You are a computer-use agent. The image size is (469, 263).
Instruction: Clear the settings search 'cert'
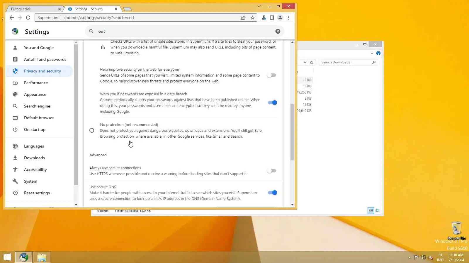tap(278, 31)
